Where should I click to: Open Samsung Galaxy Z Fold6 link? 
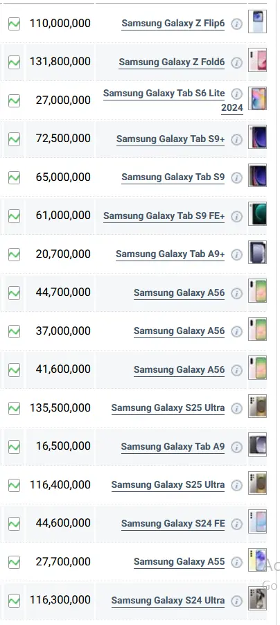[x=171, y=62]
